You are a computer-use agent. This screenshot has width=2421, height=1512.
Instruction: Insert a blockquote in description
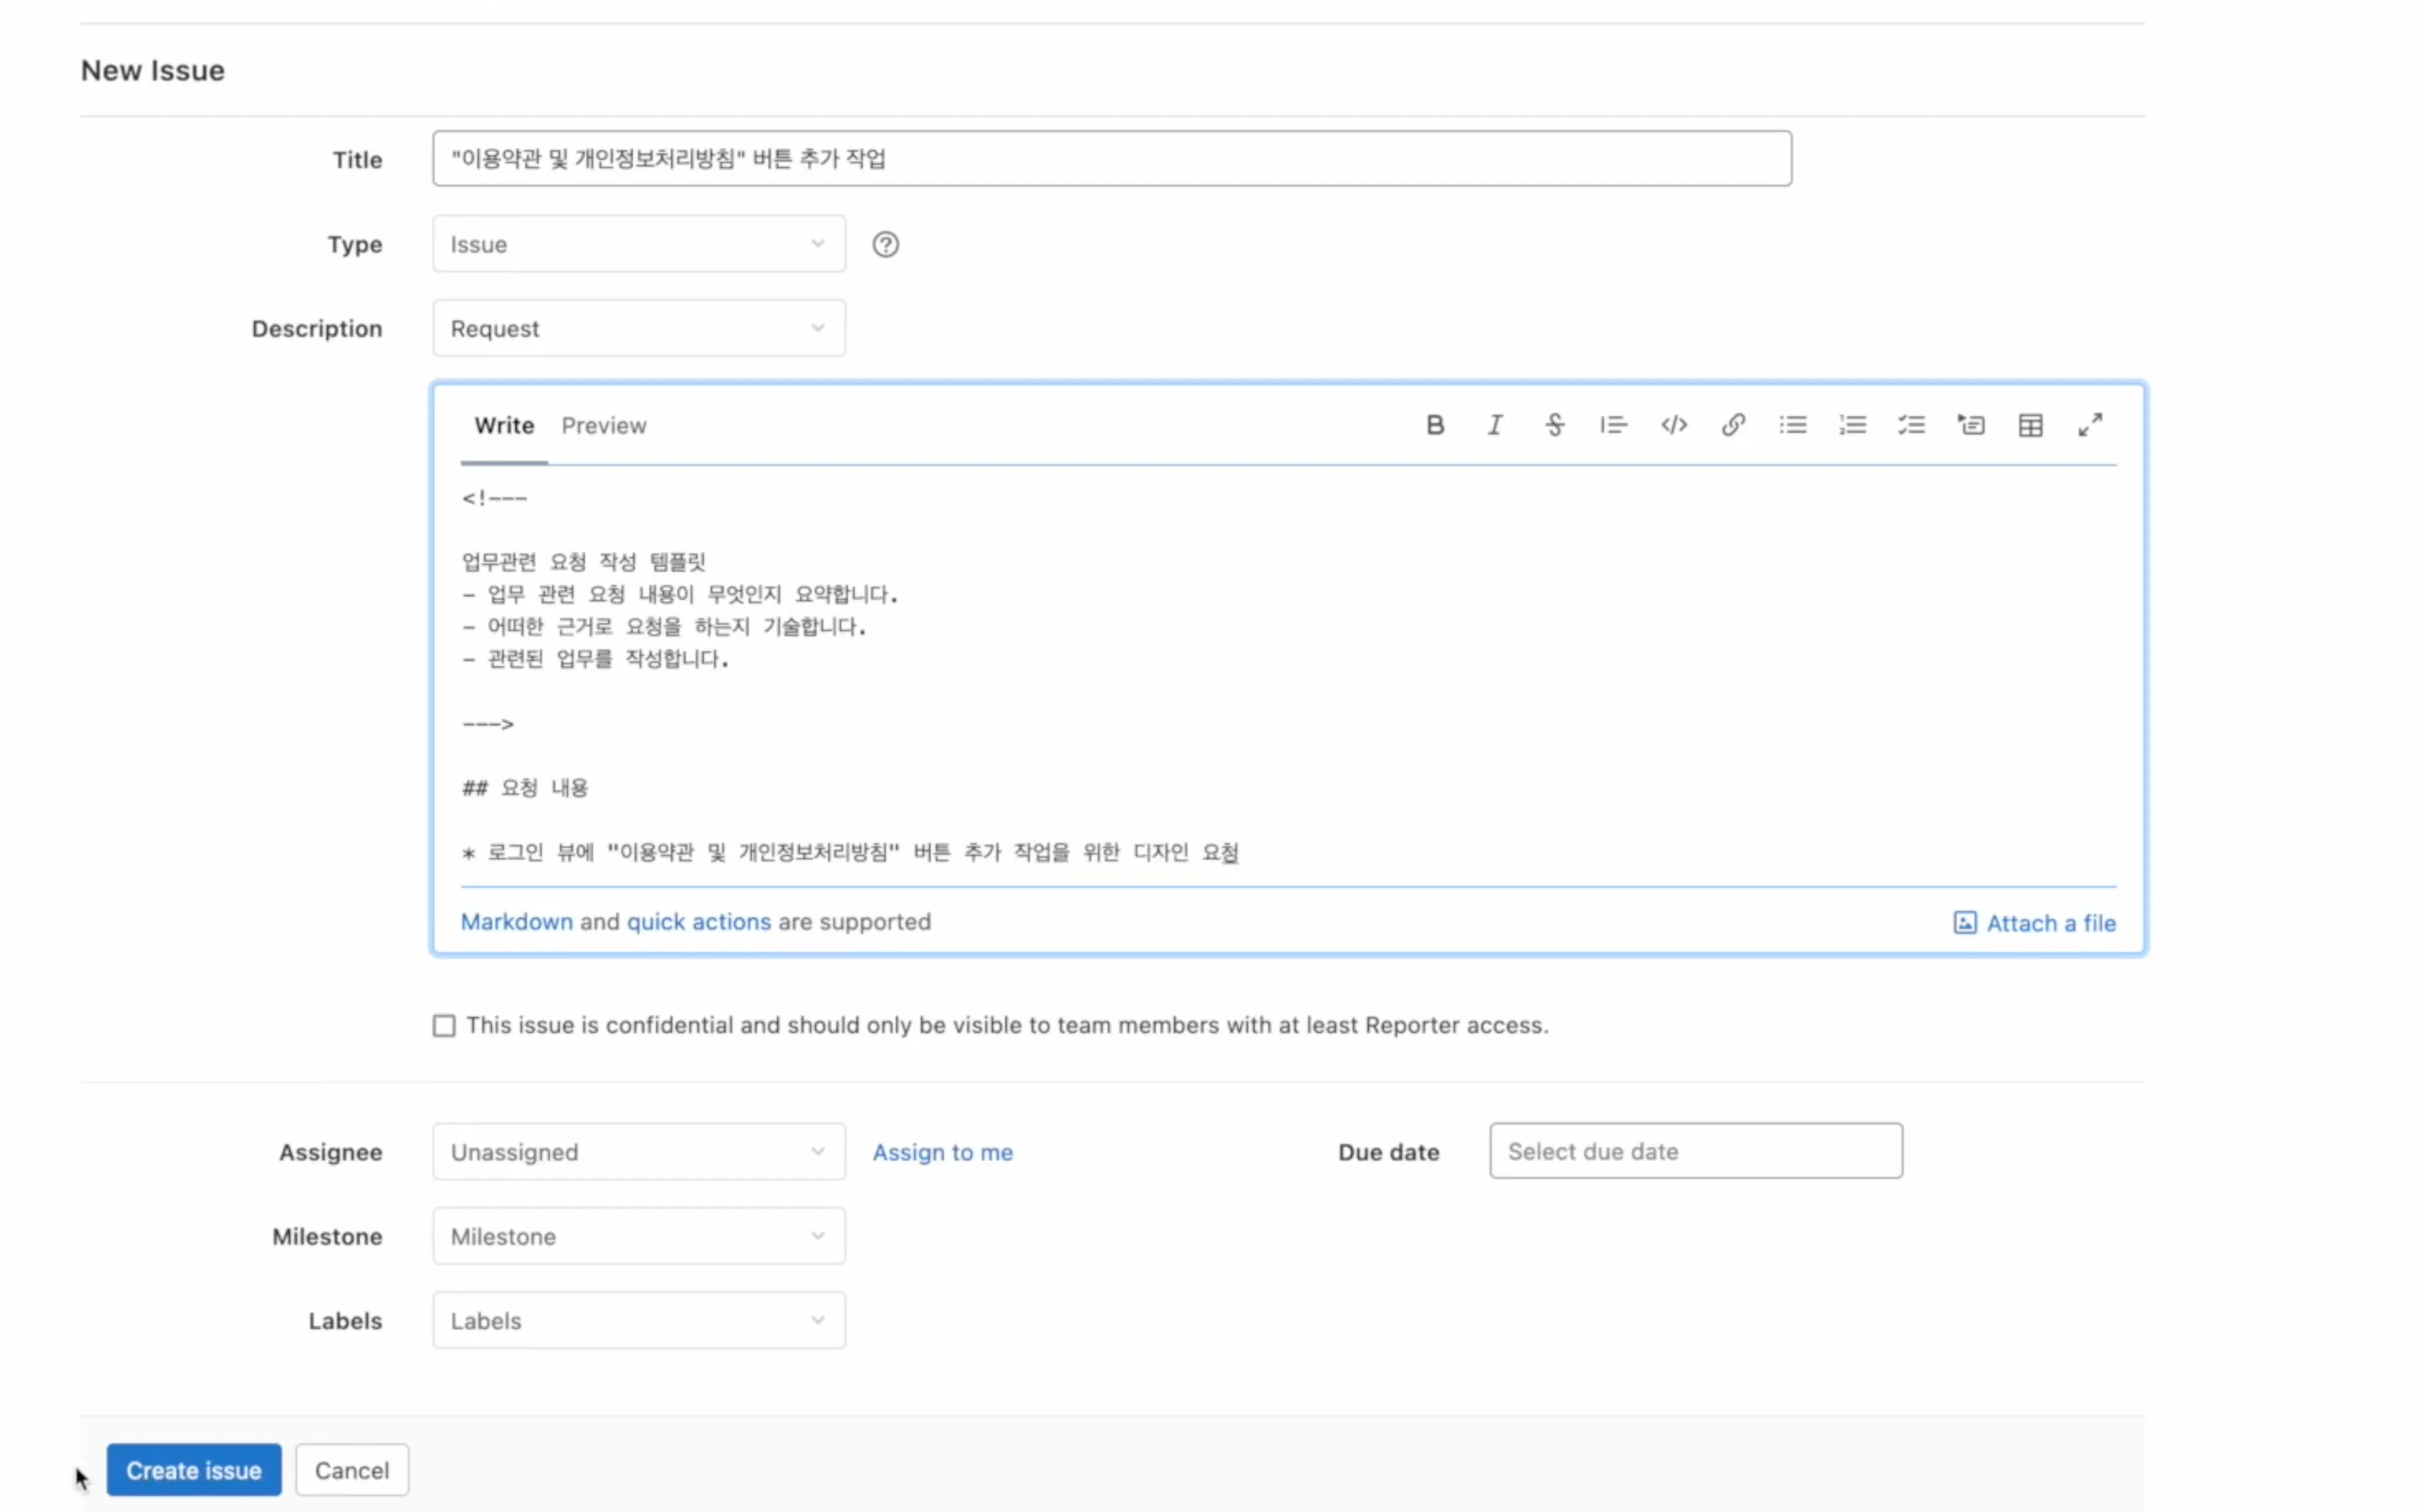(x=1613, y=425)
